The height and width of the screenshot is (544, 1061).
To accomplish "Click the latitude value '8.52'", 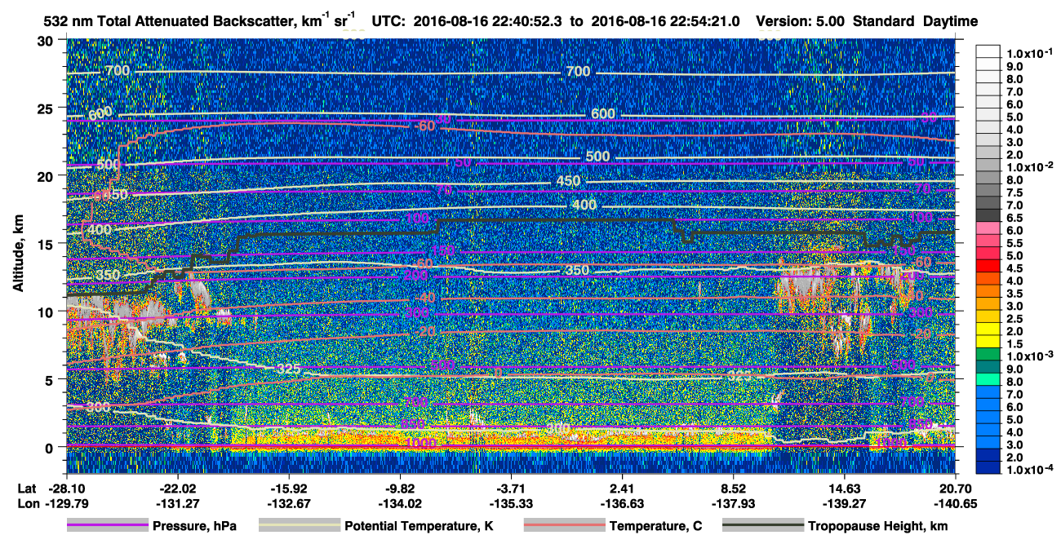I will (x=734, y=489).
